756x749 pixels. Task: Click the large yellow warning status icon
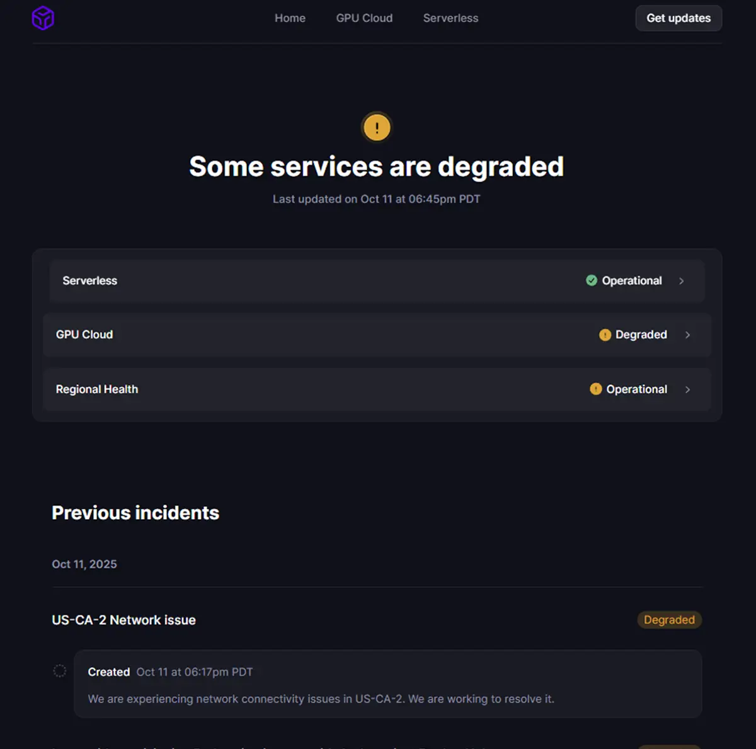pyautogui.click(x=377, y=128)
